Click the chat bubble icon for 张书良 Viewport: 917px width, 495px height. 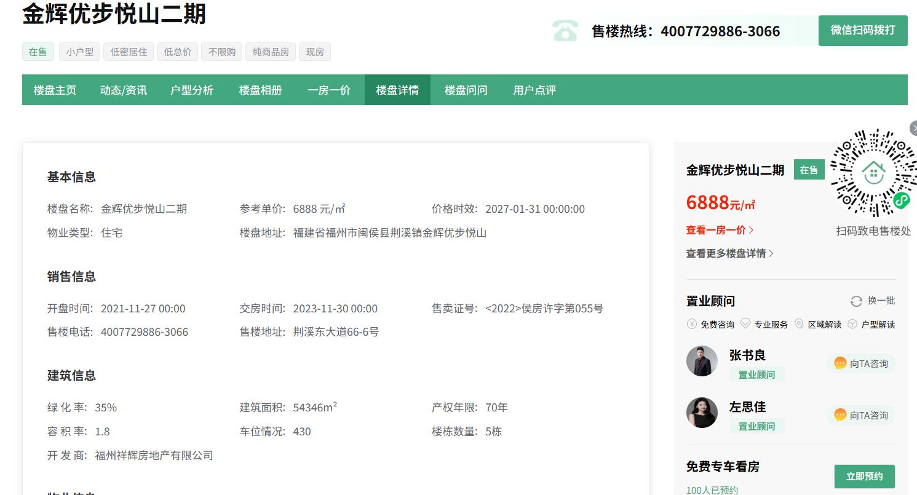pos(840,363)
